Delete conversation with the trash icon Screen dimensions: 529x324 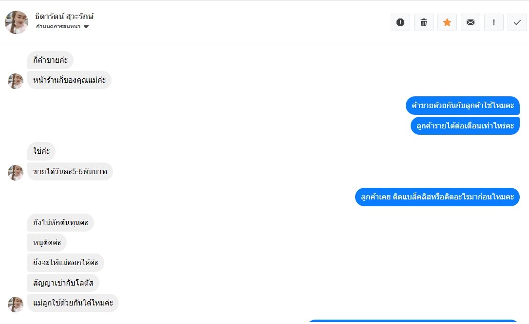pos(424,22)
